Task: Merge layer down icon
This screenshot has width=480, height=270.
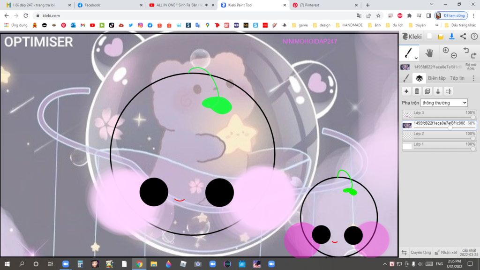Action: pyautogui.click(x=438, y=91)
